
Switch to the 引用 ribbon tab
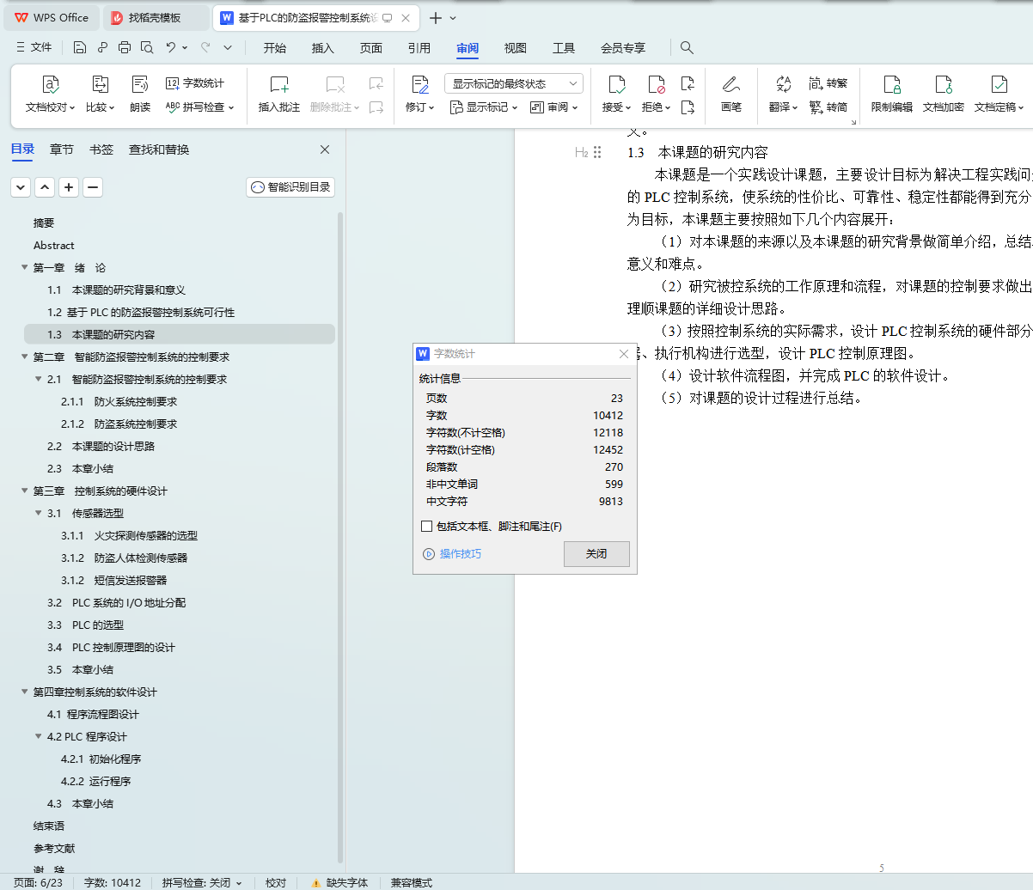pos(419,48)
